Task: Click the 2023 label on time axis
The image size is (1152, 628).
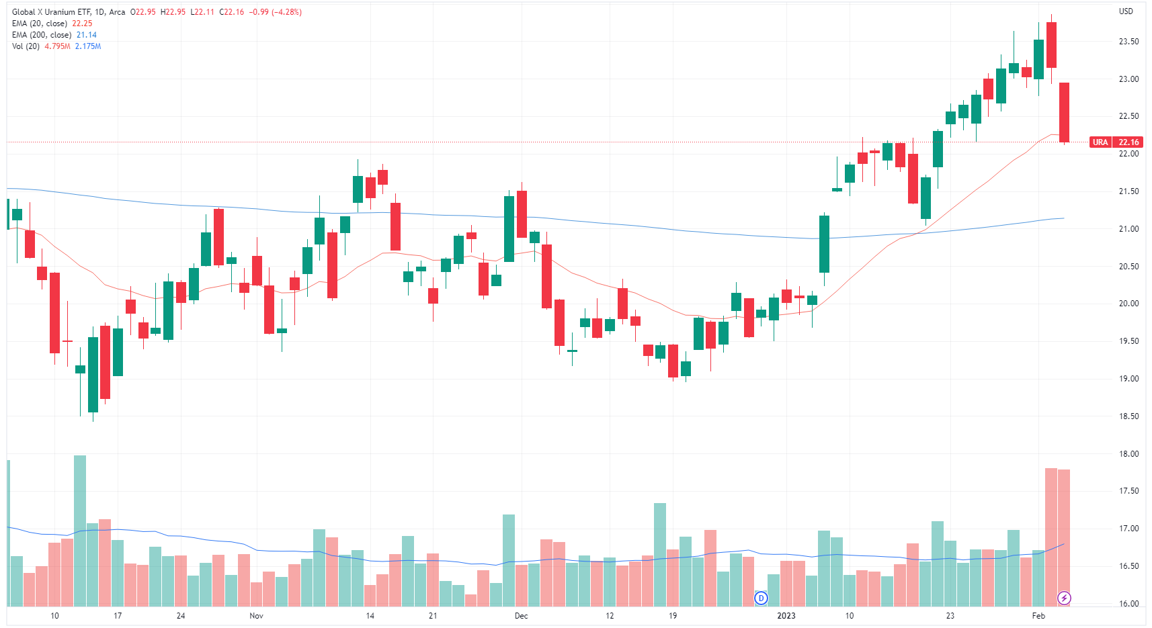Action: (786, 616)
